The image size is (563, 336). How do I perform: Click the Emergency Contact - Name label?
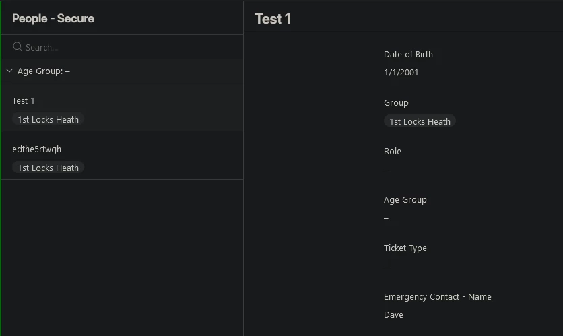(x=437, y=296)
